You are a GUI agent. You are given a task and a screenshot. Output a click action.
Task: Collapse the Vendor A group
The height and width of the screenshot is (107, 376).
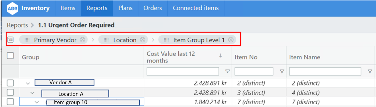(x=28, y=83)
